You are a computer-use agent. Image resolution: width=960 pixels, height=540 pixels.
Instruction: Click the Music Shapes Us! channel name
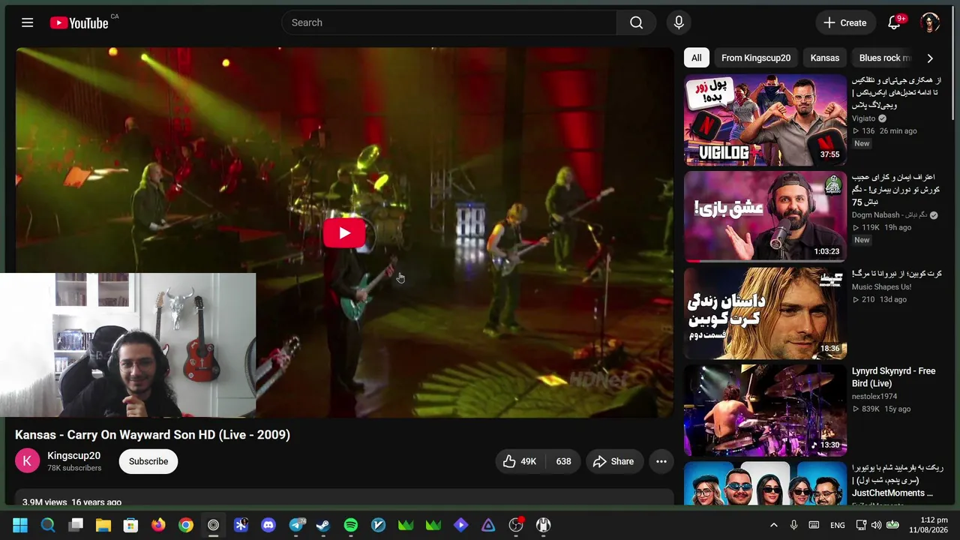click(881, 286)
